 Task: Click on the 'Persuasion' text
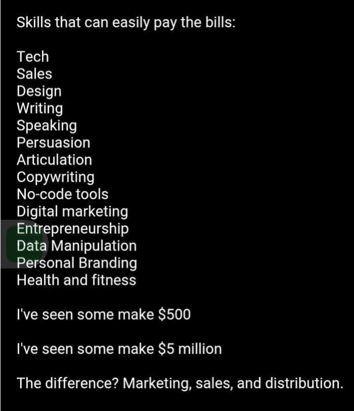click(53, 143)
